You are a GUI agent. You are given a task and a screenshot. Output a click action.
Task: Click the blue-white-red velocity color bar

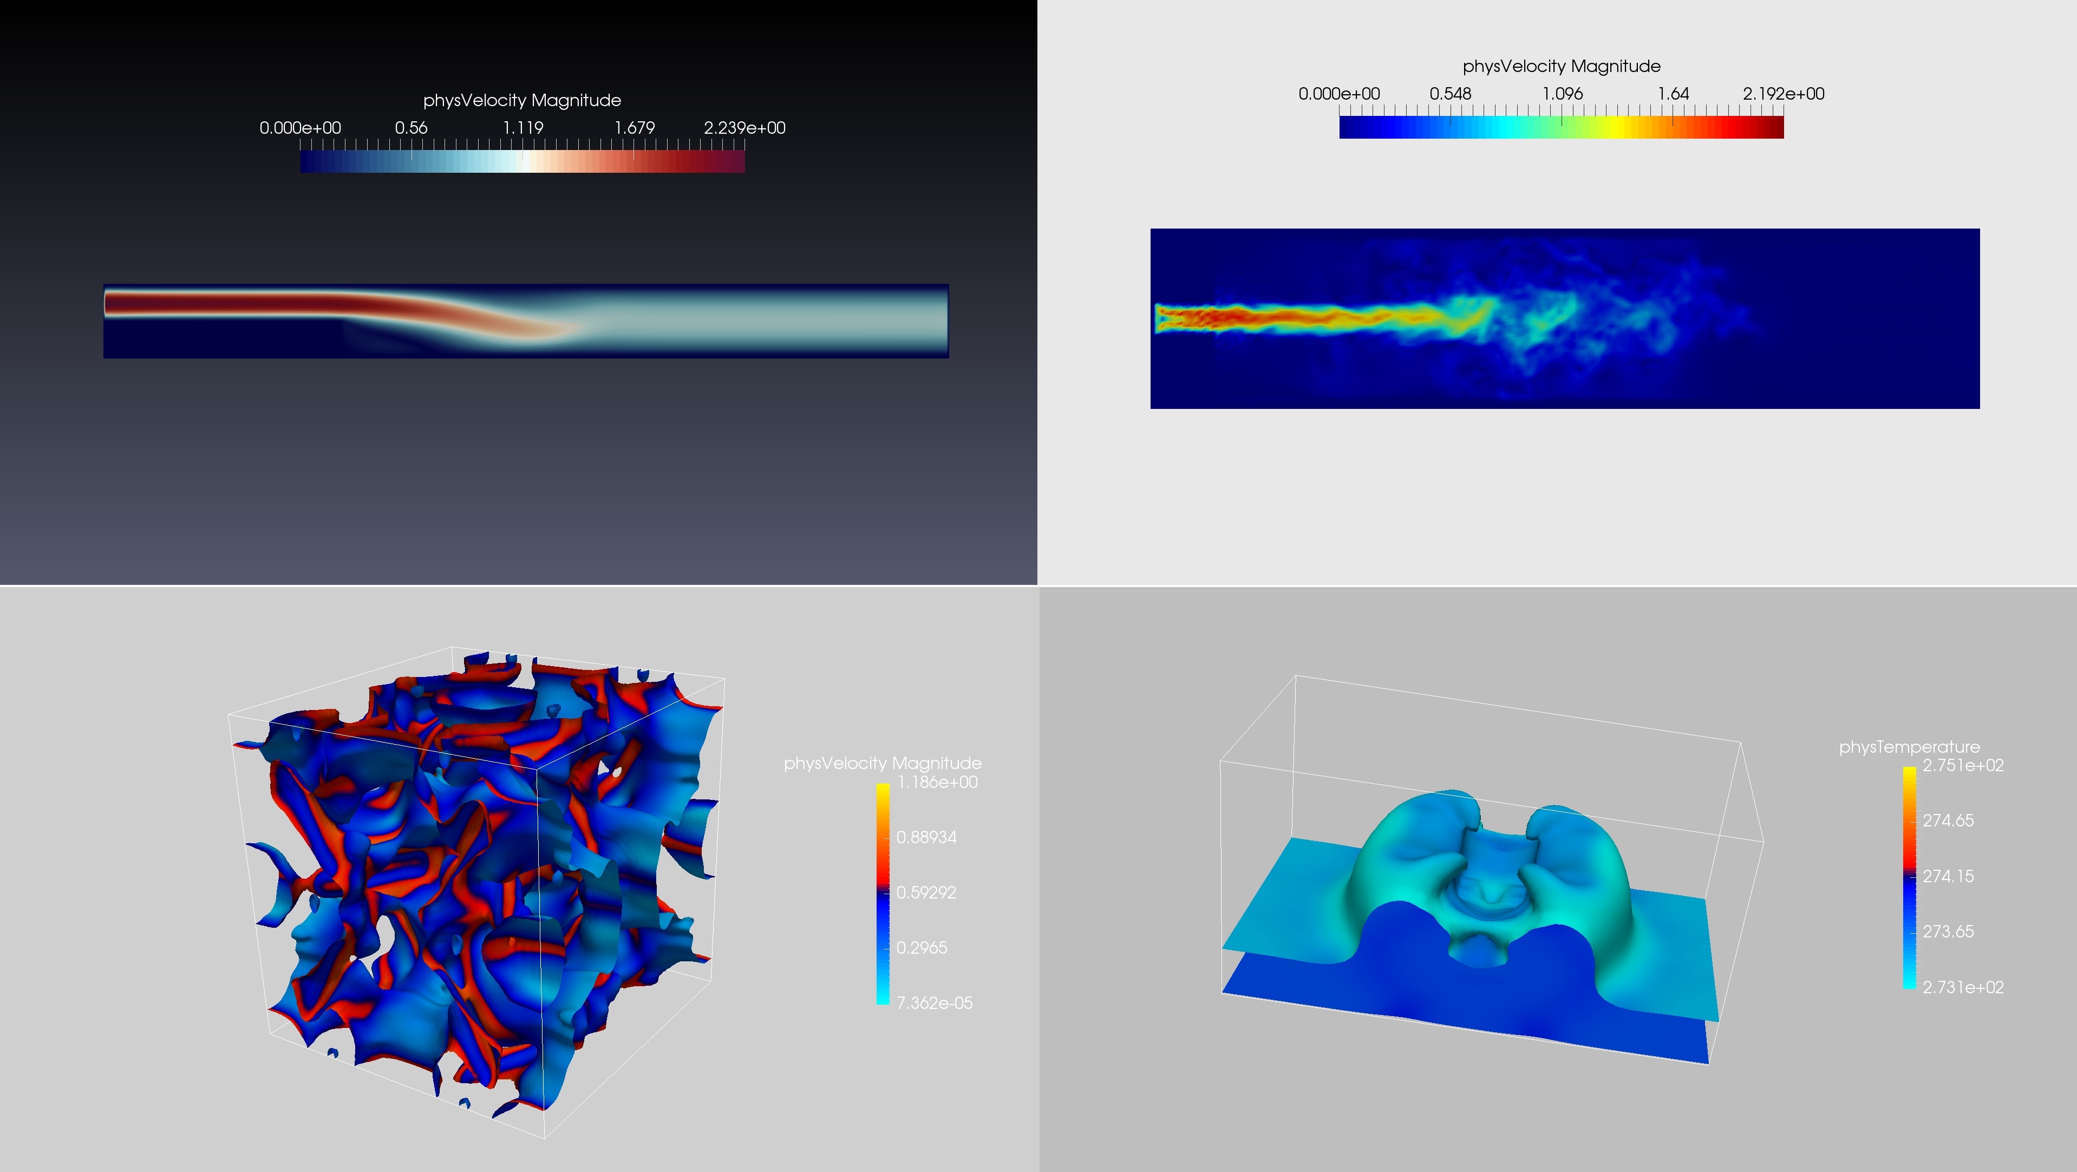522,161
